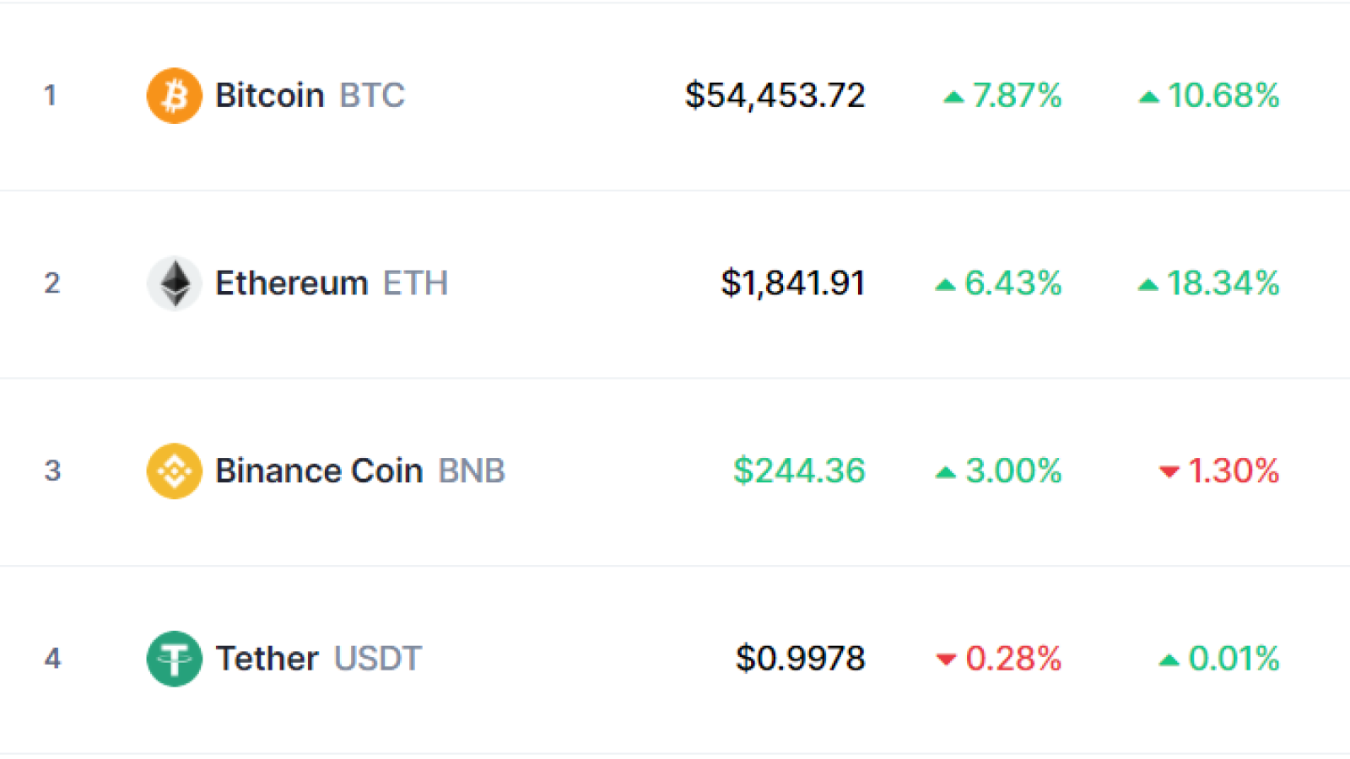
Task: Open the Bitcoin coin page link
Action: 270,95
